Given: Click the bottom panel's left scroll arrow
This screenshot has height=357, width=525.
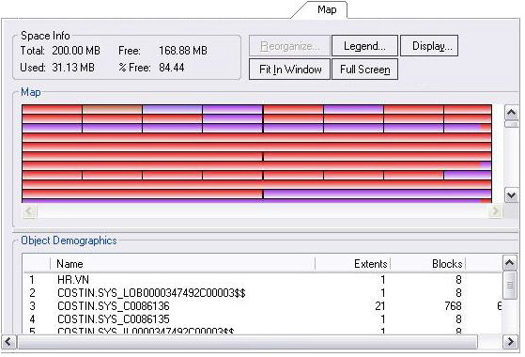Looking at the screenshot, I should 8,342.
